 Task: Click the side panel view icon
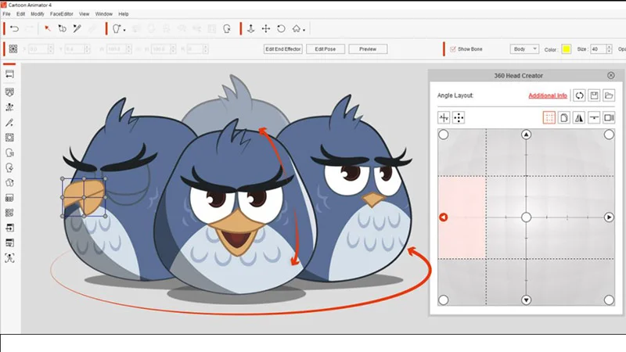tap(609, 118)
